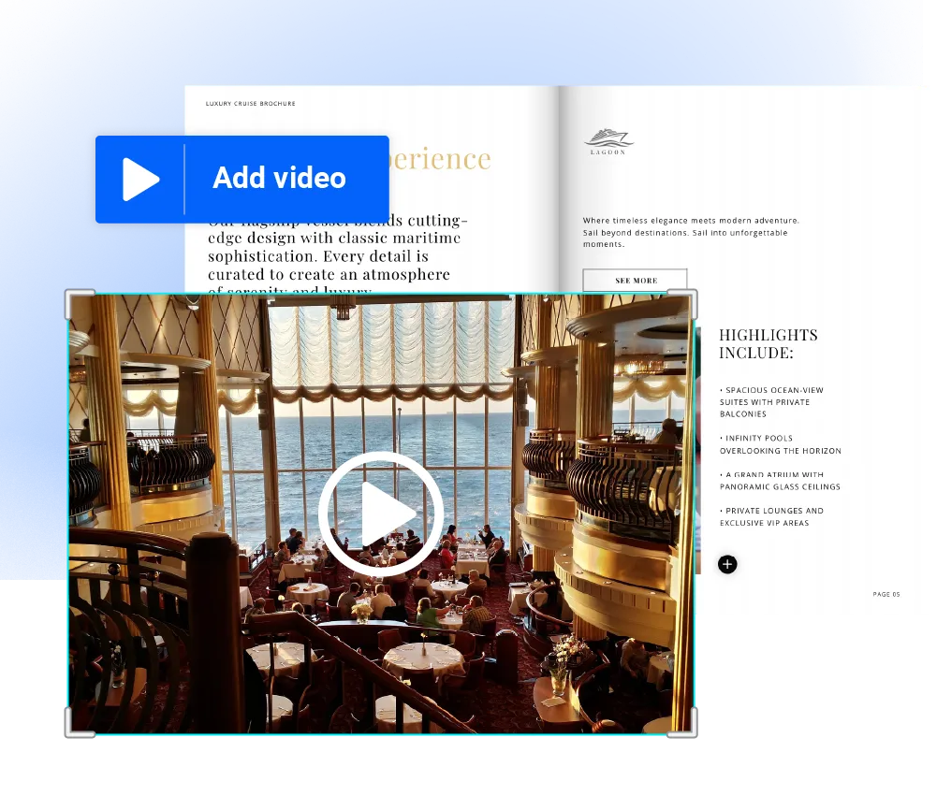Select the 'Spacious ocean-view suites' bullet
This screenshot has width=937, height=796.
click(x=770, y=402)
